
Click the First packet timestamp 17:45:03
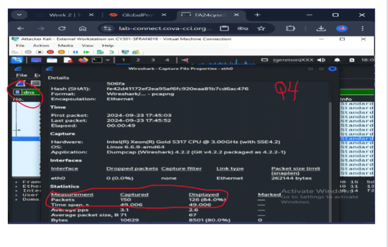point(139,115)
